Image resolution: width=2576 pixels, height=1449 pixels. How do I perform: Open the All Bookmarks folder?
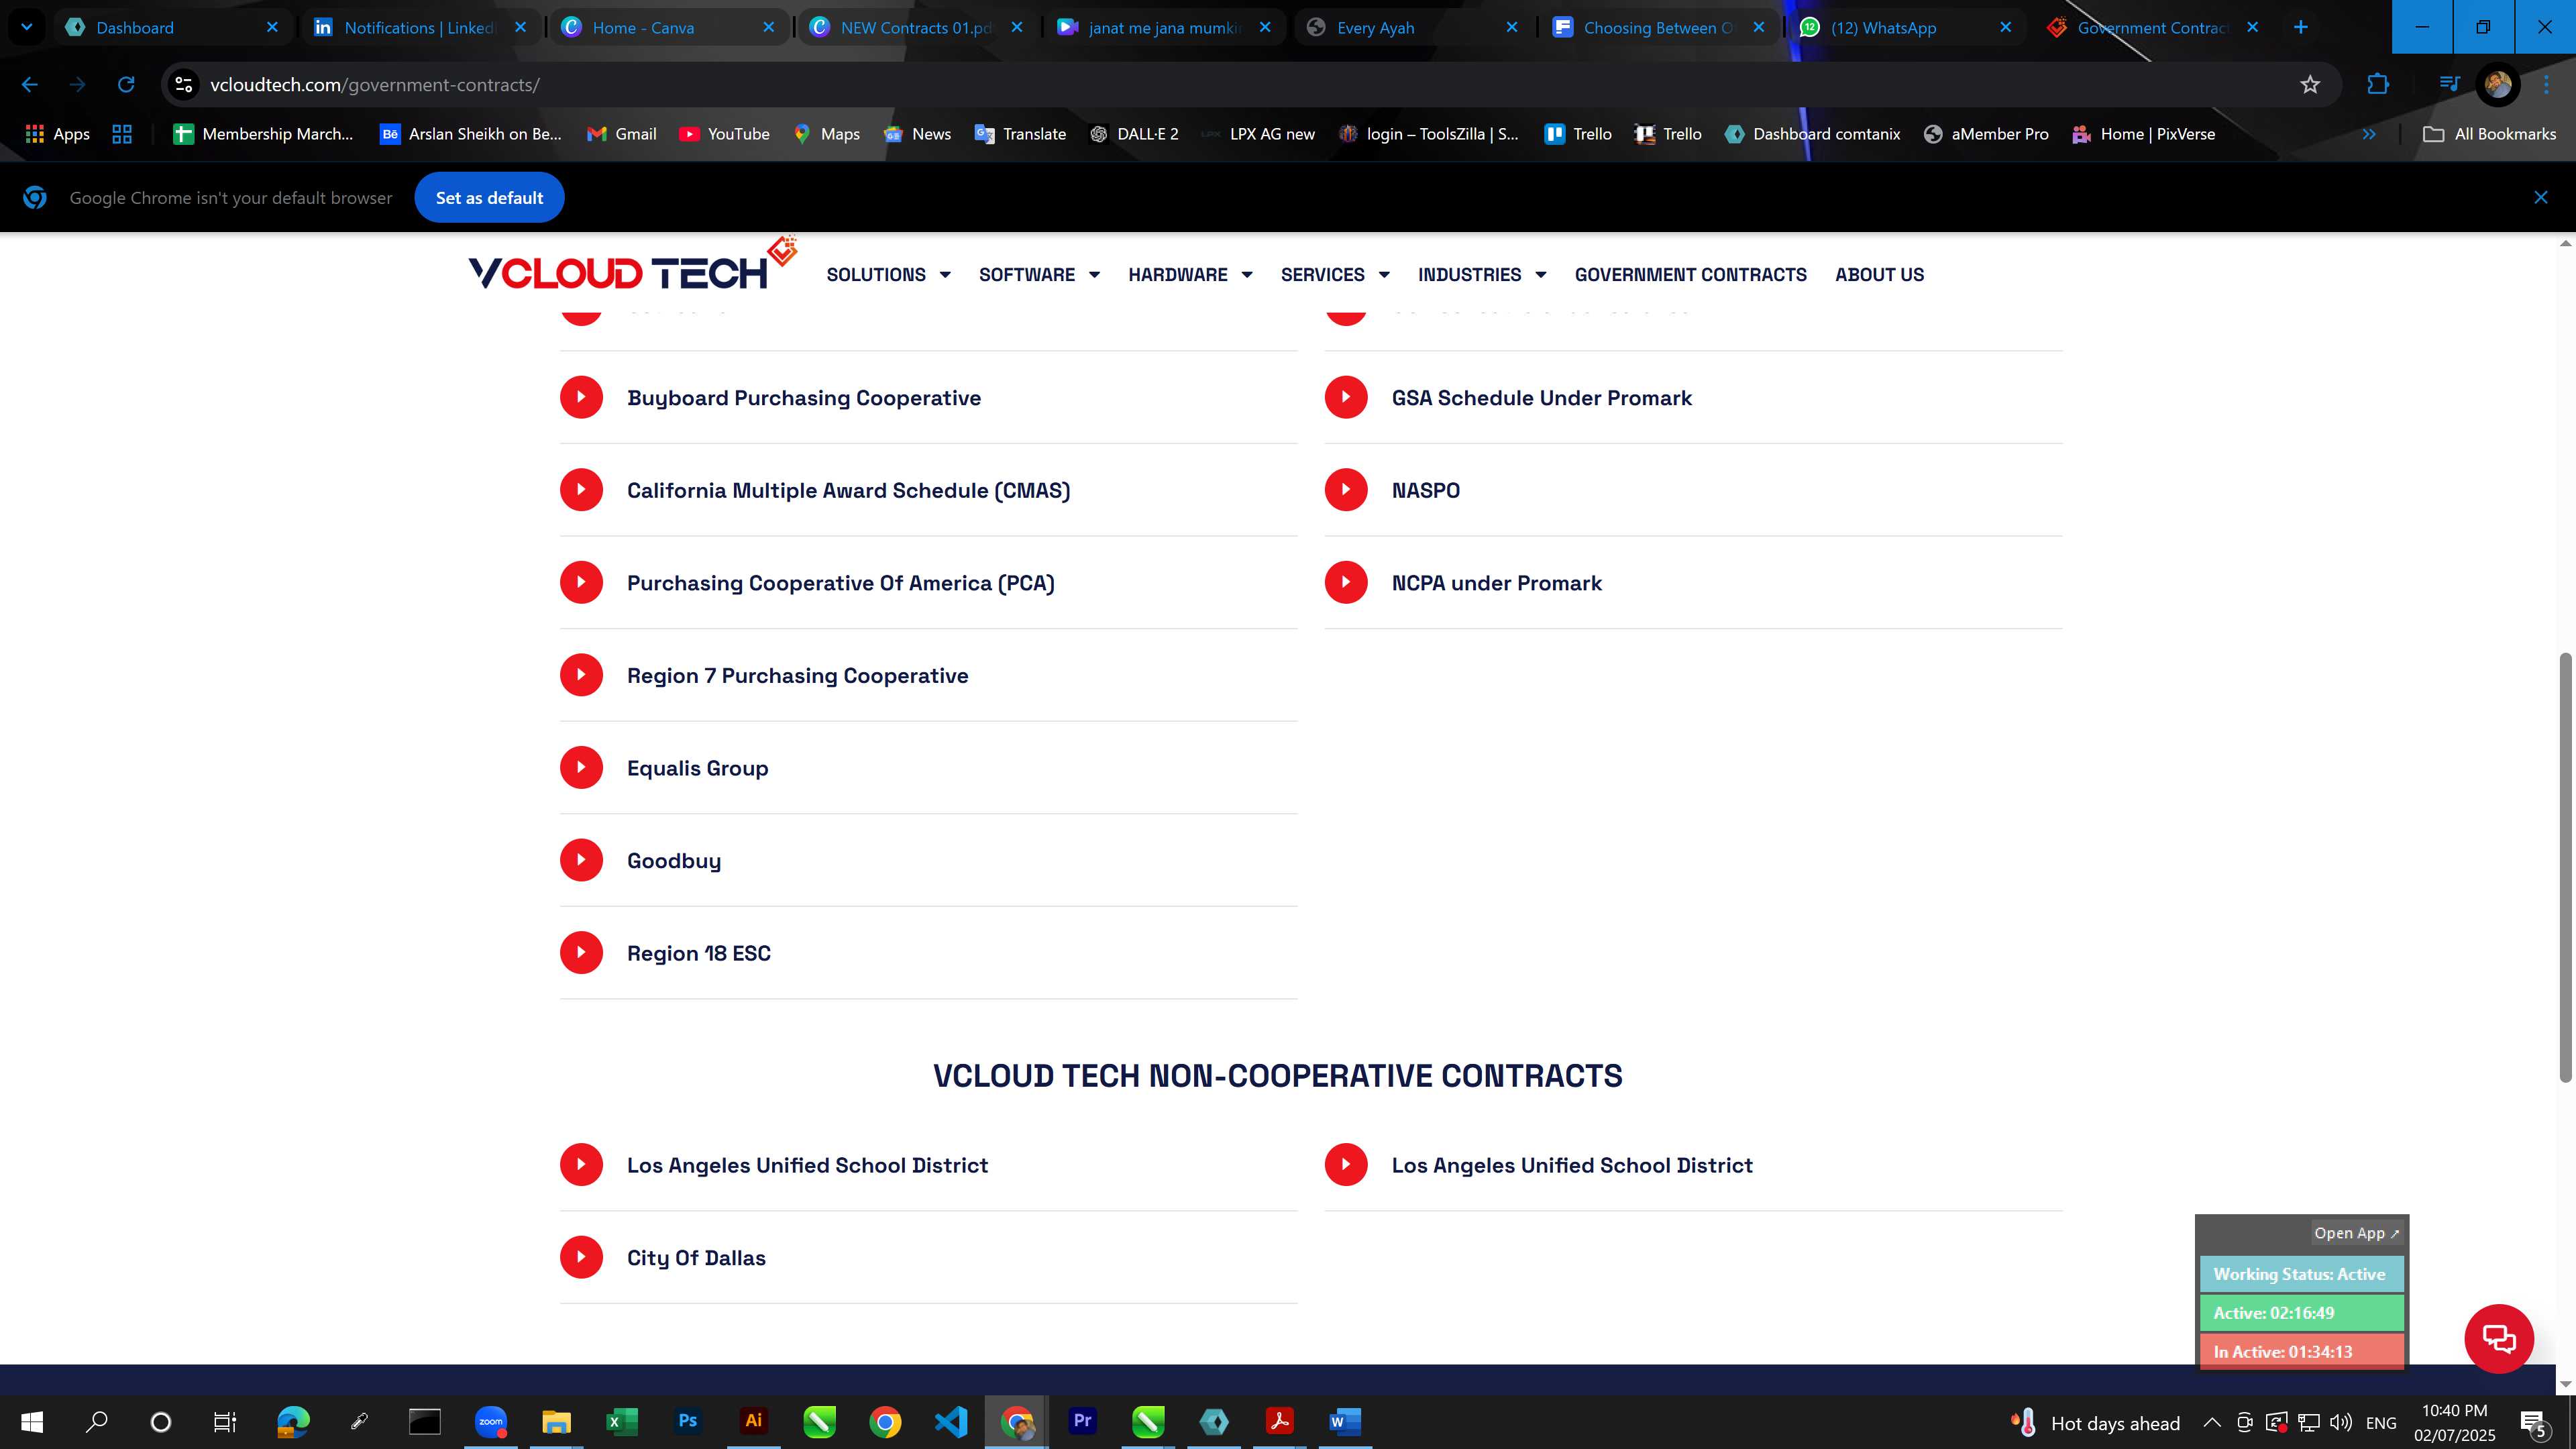[2489, 134]
